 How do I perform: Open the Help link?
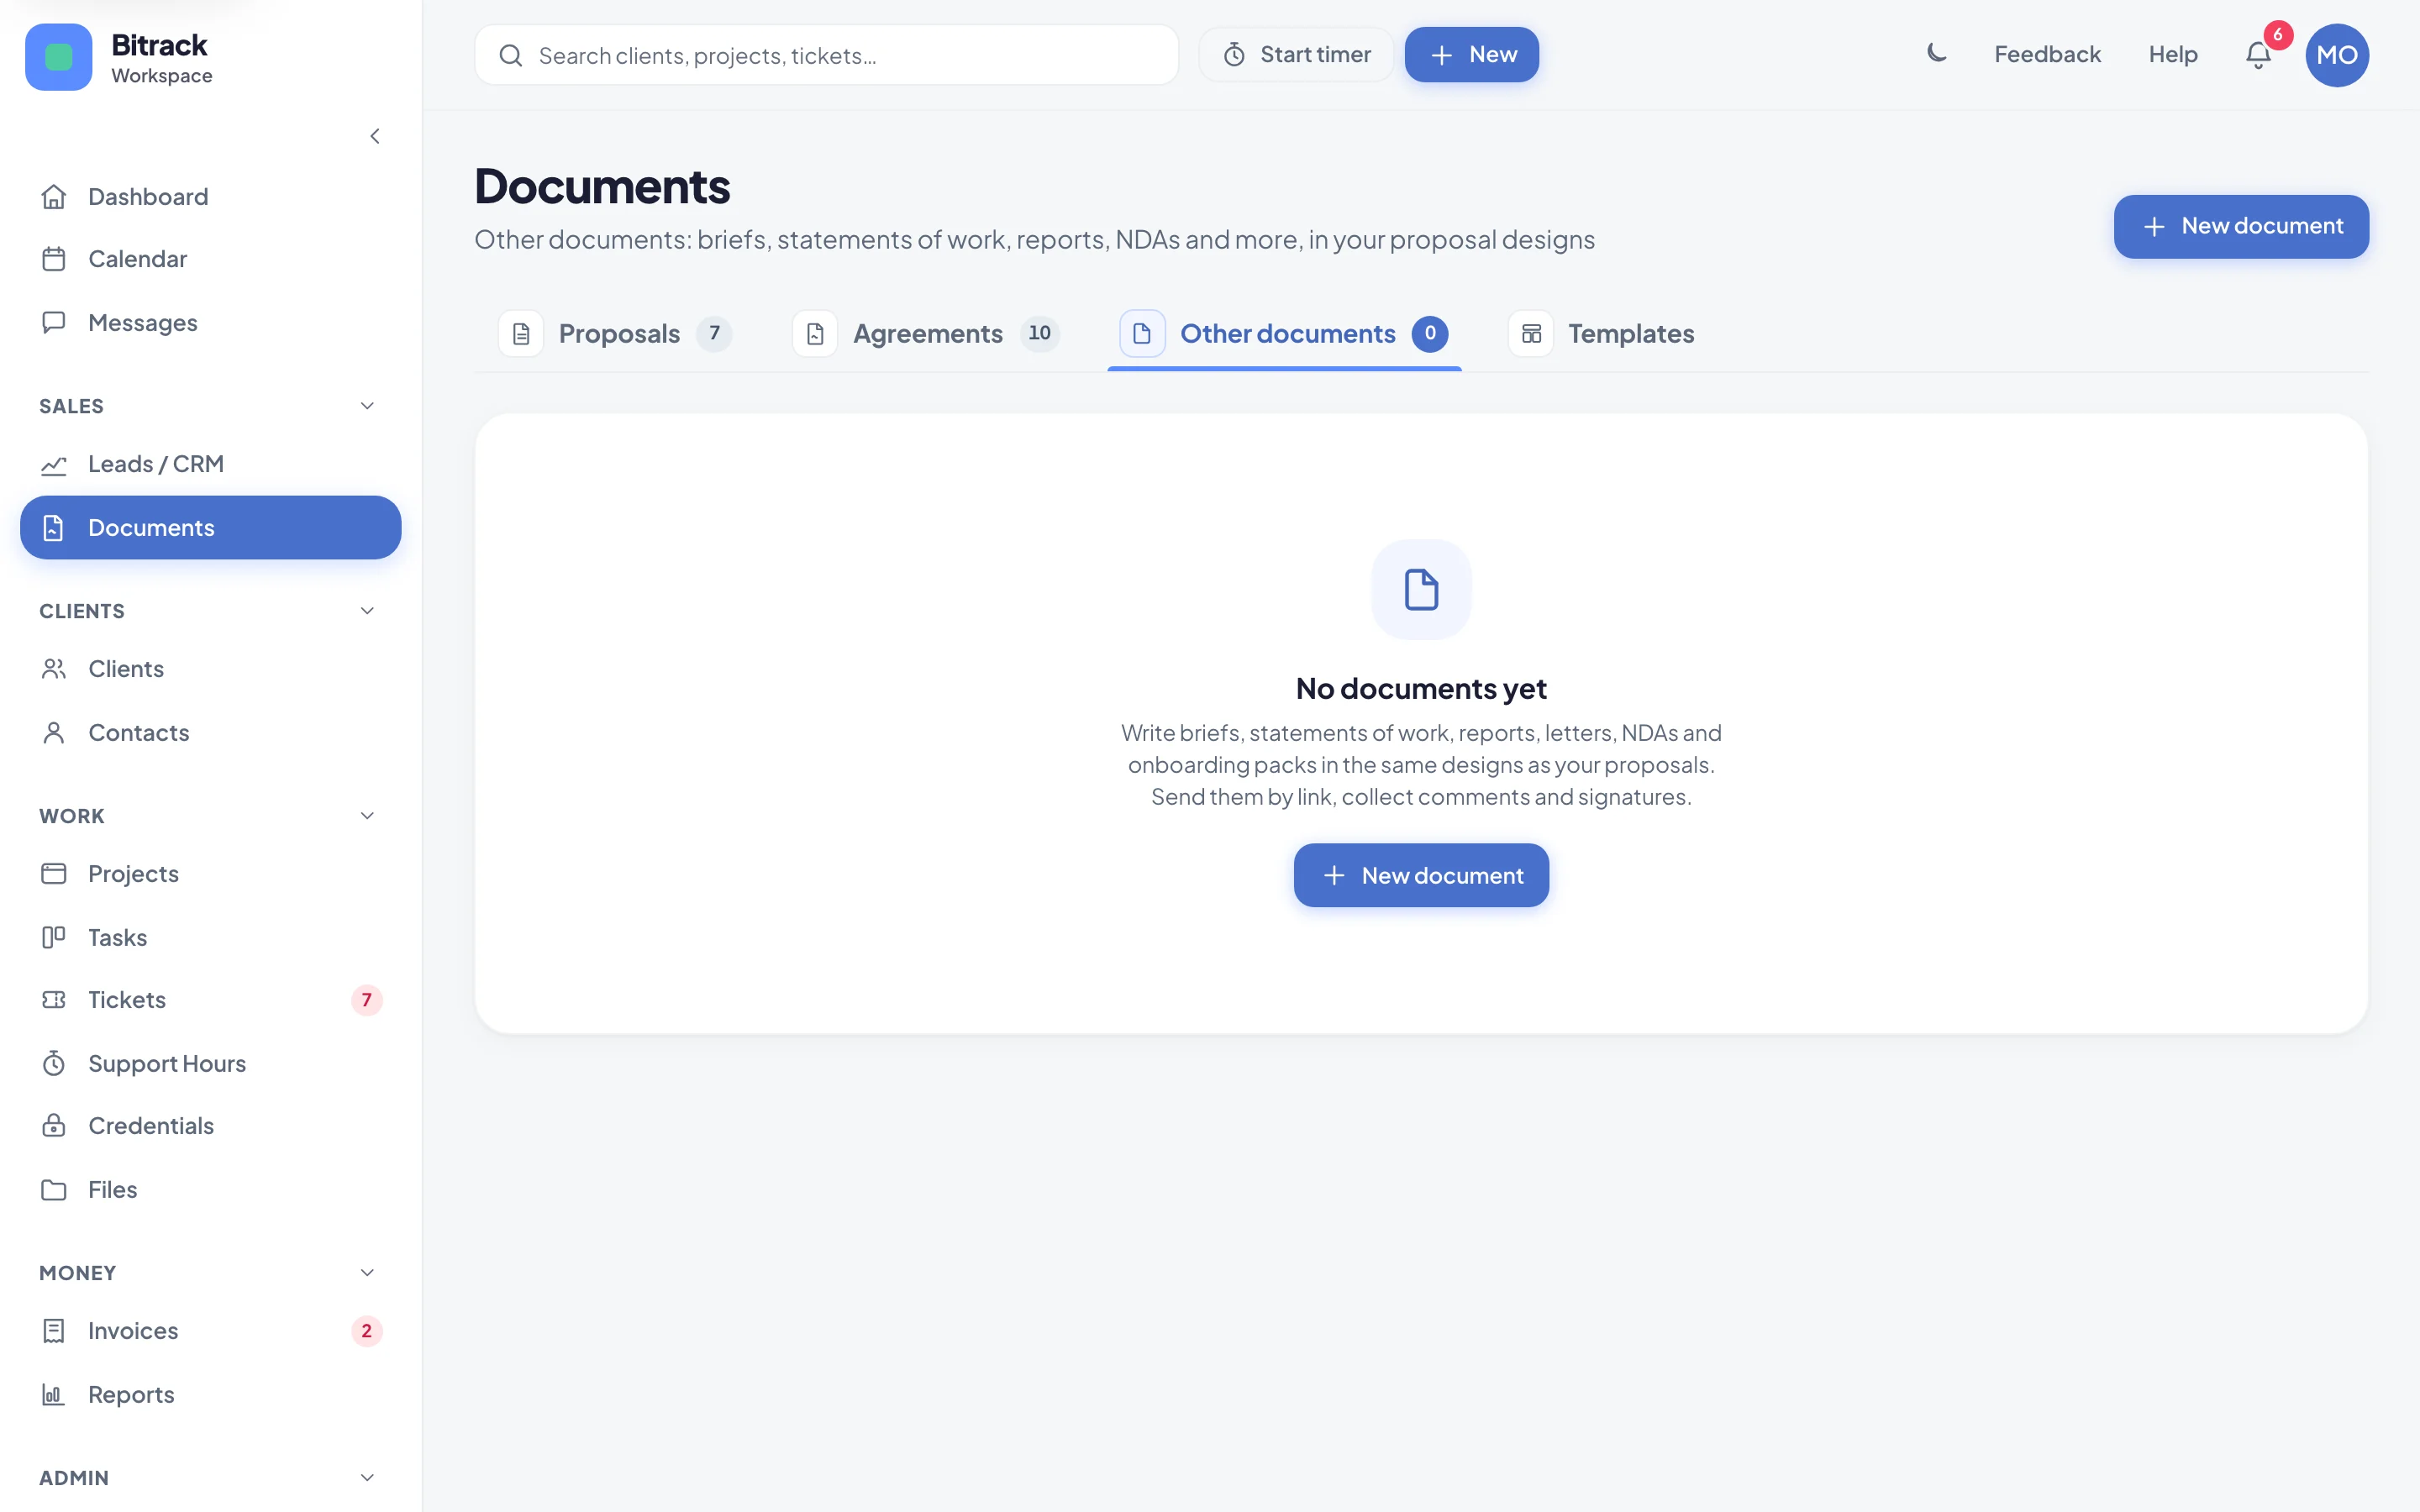pyautogui.click(x=2173, y=55)
